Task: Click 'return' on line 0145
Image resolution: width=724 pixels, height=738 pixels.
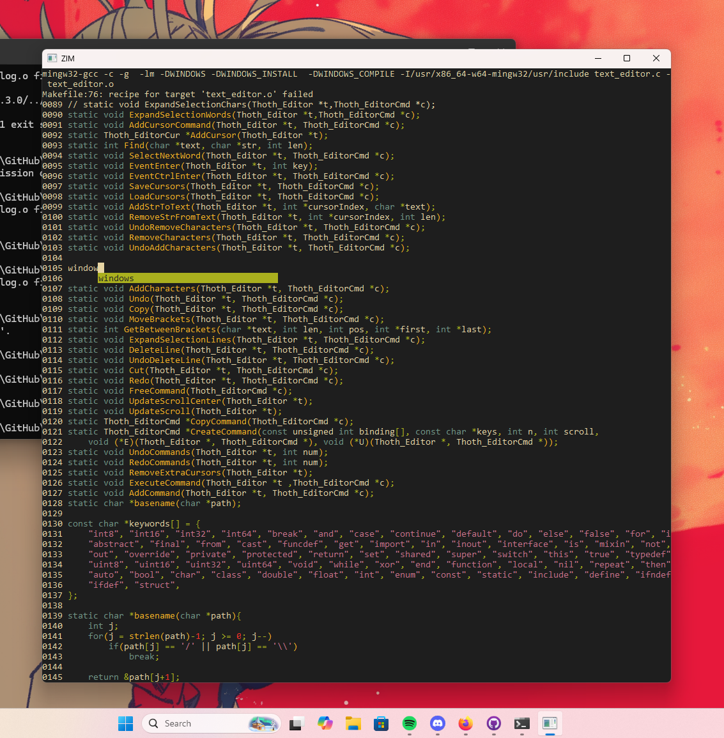Action: pos(104,677)
